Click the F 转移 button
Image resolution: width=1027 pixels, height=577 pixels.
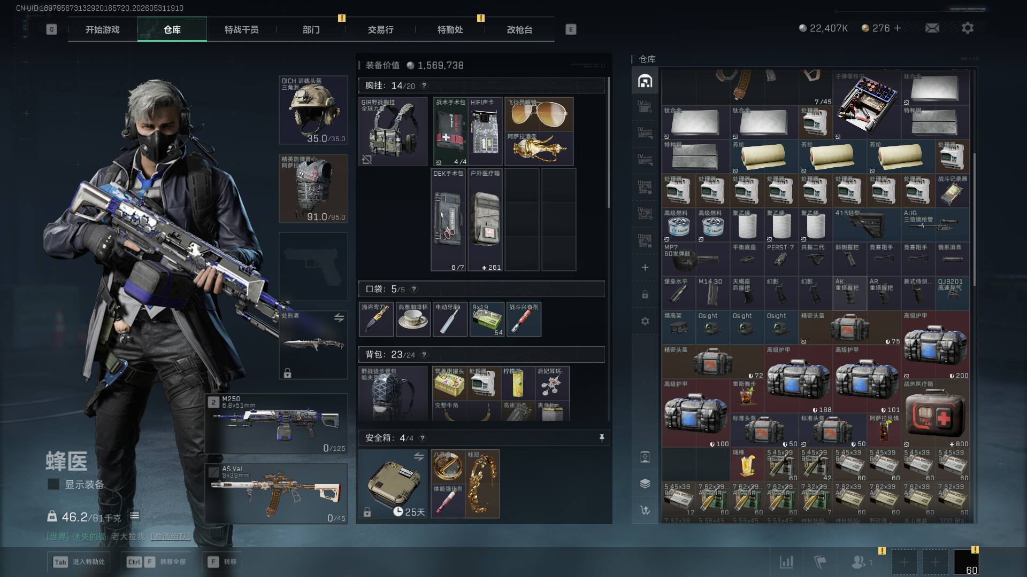tap(222, 562)
